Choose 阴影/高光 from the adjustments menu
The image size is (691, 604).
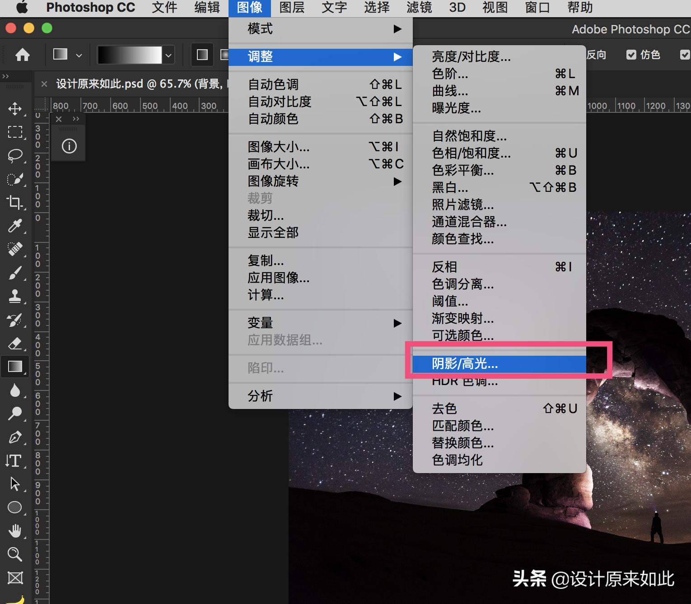[x=465, y=364]
